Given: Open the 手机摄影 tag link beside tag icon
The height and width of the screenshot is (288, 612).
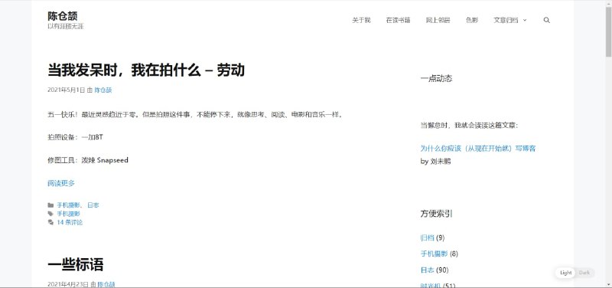Looking at the screenshot, I should pyautogui.click(x=69, y=214).
